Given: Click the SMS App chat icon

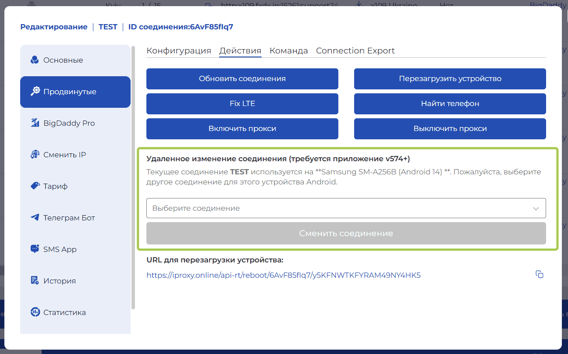Looking at the screenshot, I should (35, 249).
